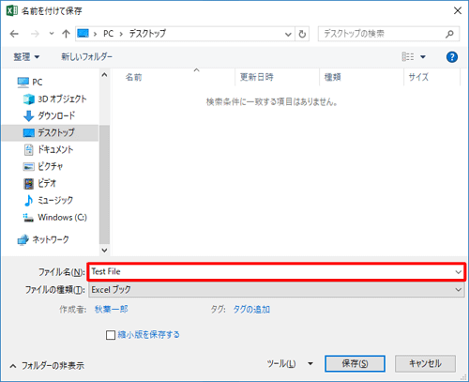The width and height of the screenshot is (469, 382).
Task: Select ドキュメント folder
Action: 49,149
